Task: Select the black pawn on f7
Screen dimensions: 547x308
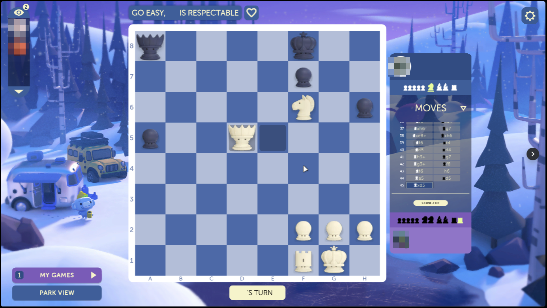Action: (303, 77)
